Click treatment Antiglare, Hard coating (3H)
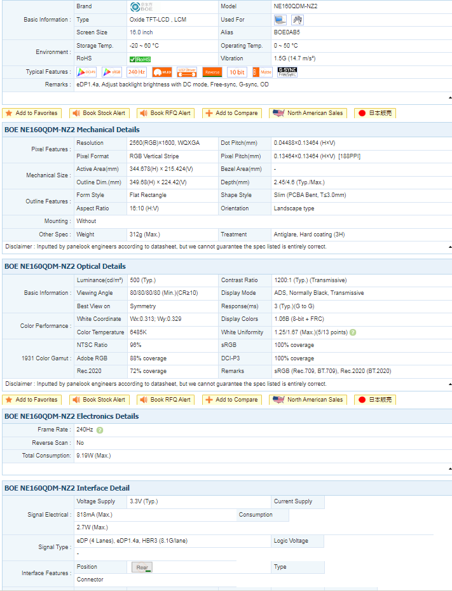The width and height of the screenshot is (452, 591). coord(309,234)
